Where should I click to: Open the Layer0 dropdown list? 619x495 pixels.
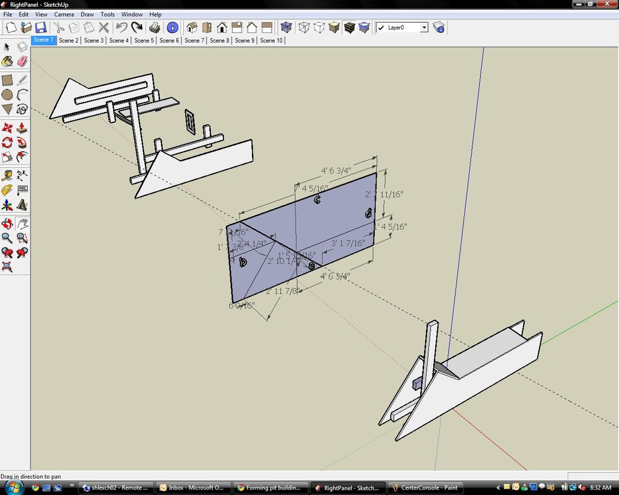[x=424, y=28]
